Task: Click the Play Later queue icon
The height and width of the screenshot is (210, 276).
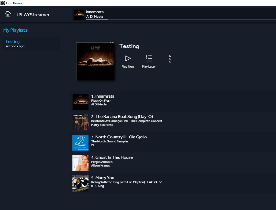Action: click(149, 58)
